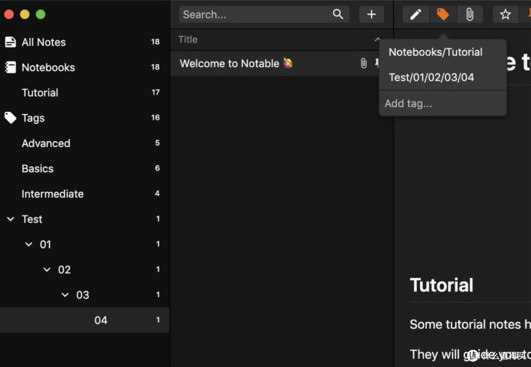This screenshot has height=367, width=531.
Task: Select Tags section in sidebar
Action: tap(85, 118)
